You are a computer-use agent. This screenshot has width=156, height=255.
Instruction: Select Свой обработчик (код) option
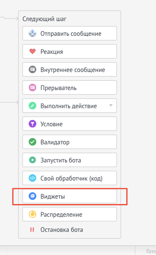70,178
